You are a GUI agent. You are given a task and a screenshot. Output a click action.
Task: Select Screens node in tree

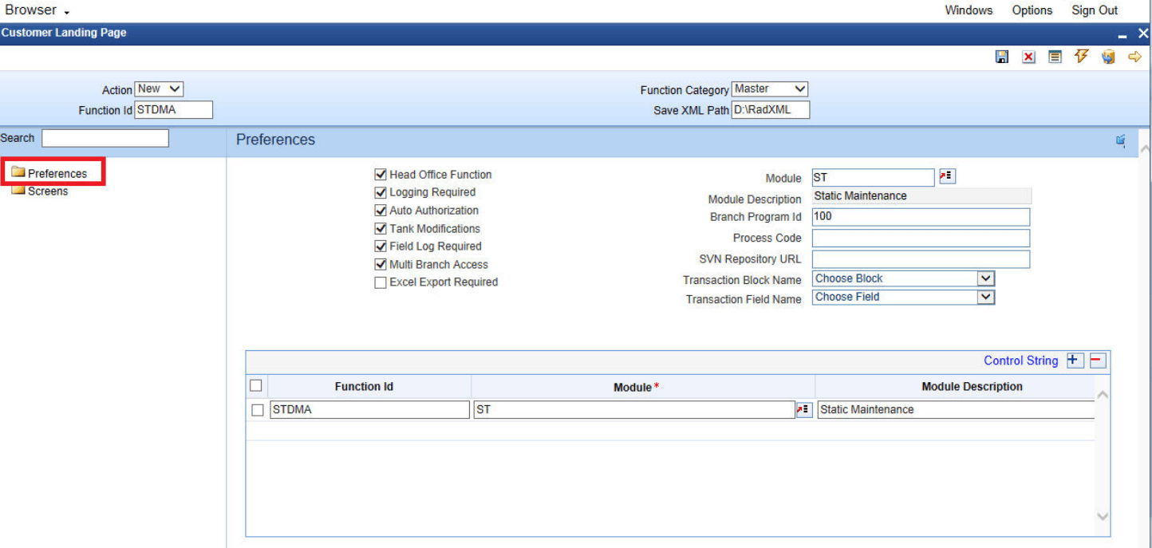tap(48, 191)
